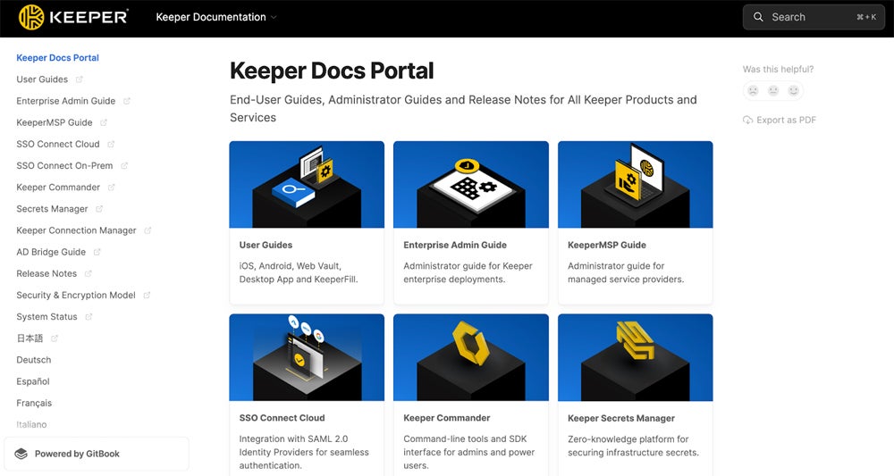Viewport: 894px width, 476px height.
Task: Click the neutral face feedback icon
Action: pyautogui.click(x=773, y=90)
